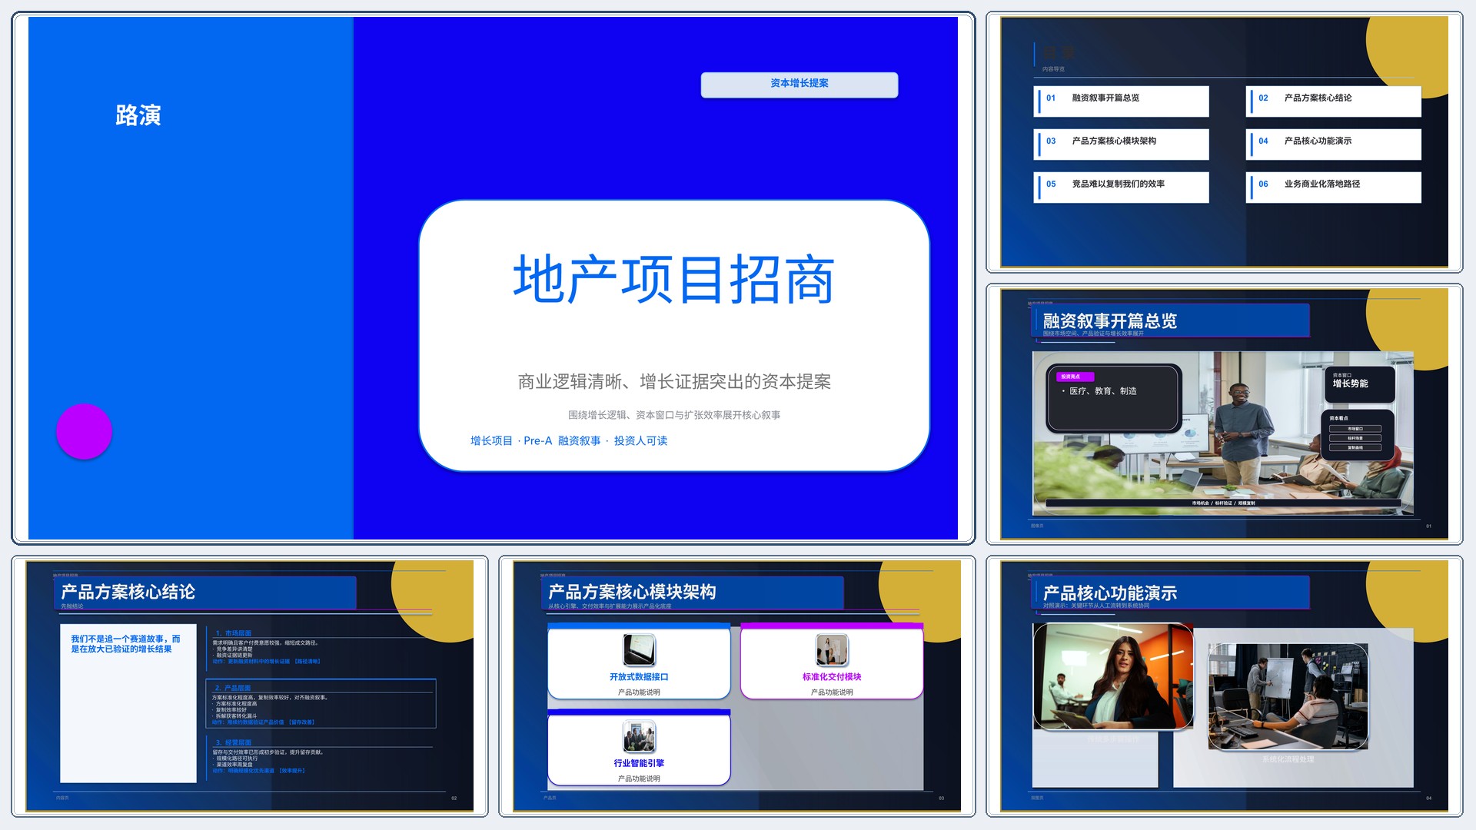Click the photo of the woman in the office

tap(1113, 676)
